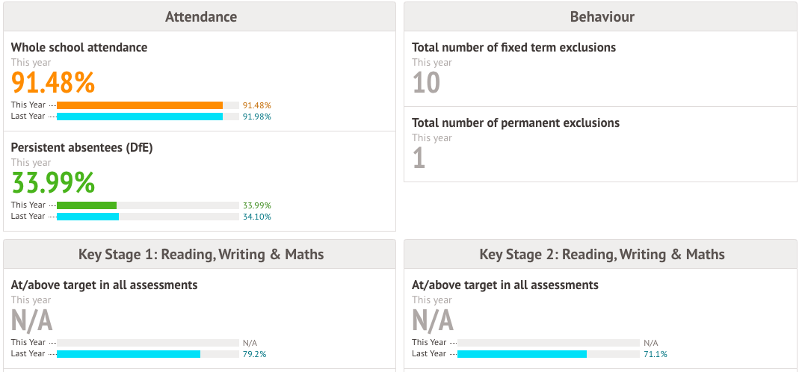Click the green persistent absentees This Year bar
This screenshot has width=802, height=372.
point(87,205)
